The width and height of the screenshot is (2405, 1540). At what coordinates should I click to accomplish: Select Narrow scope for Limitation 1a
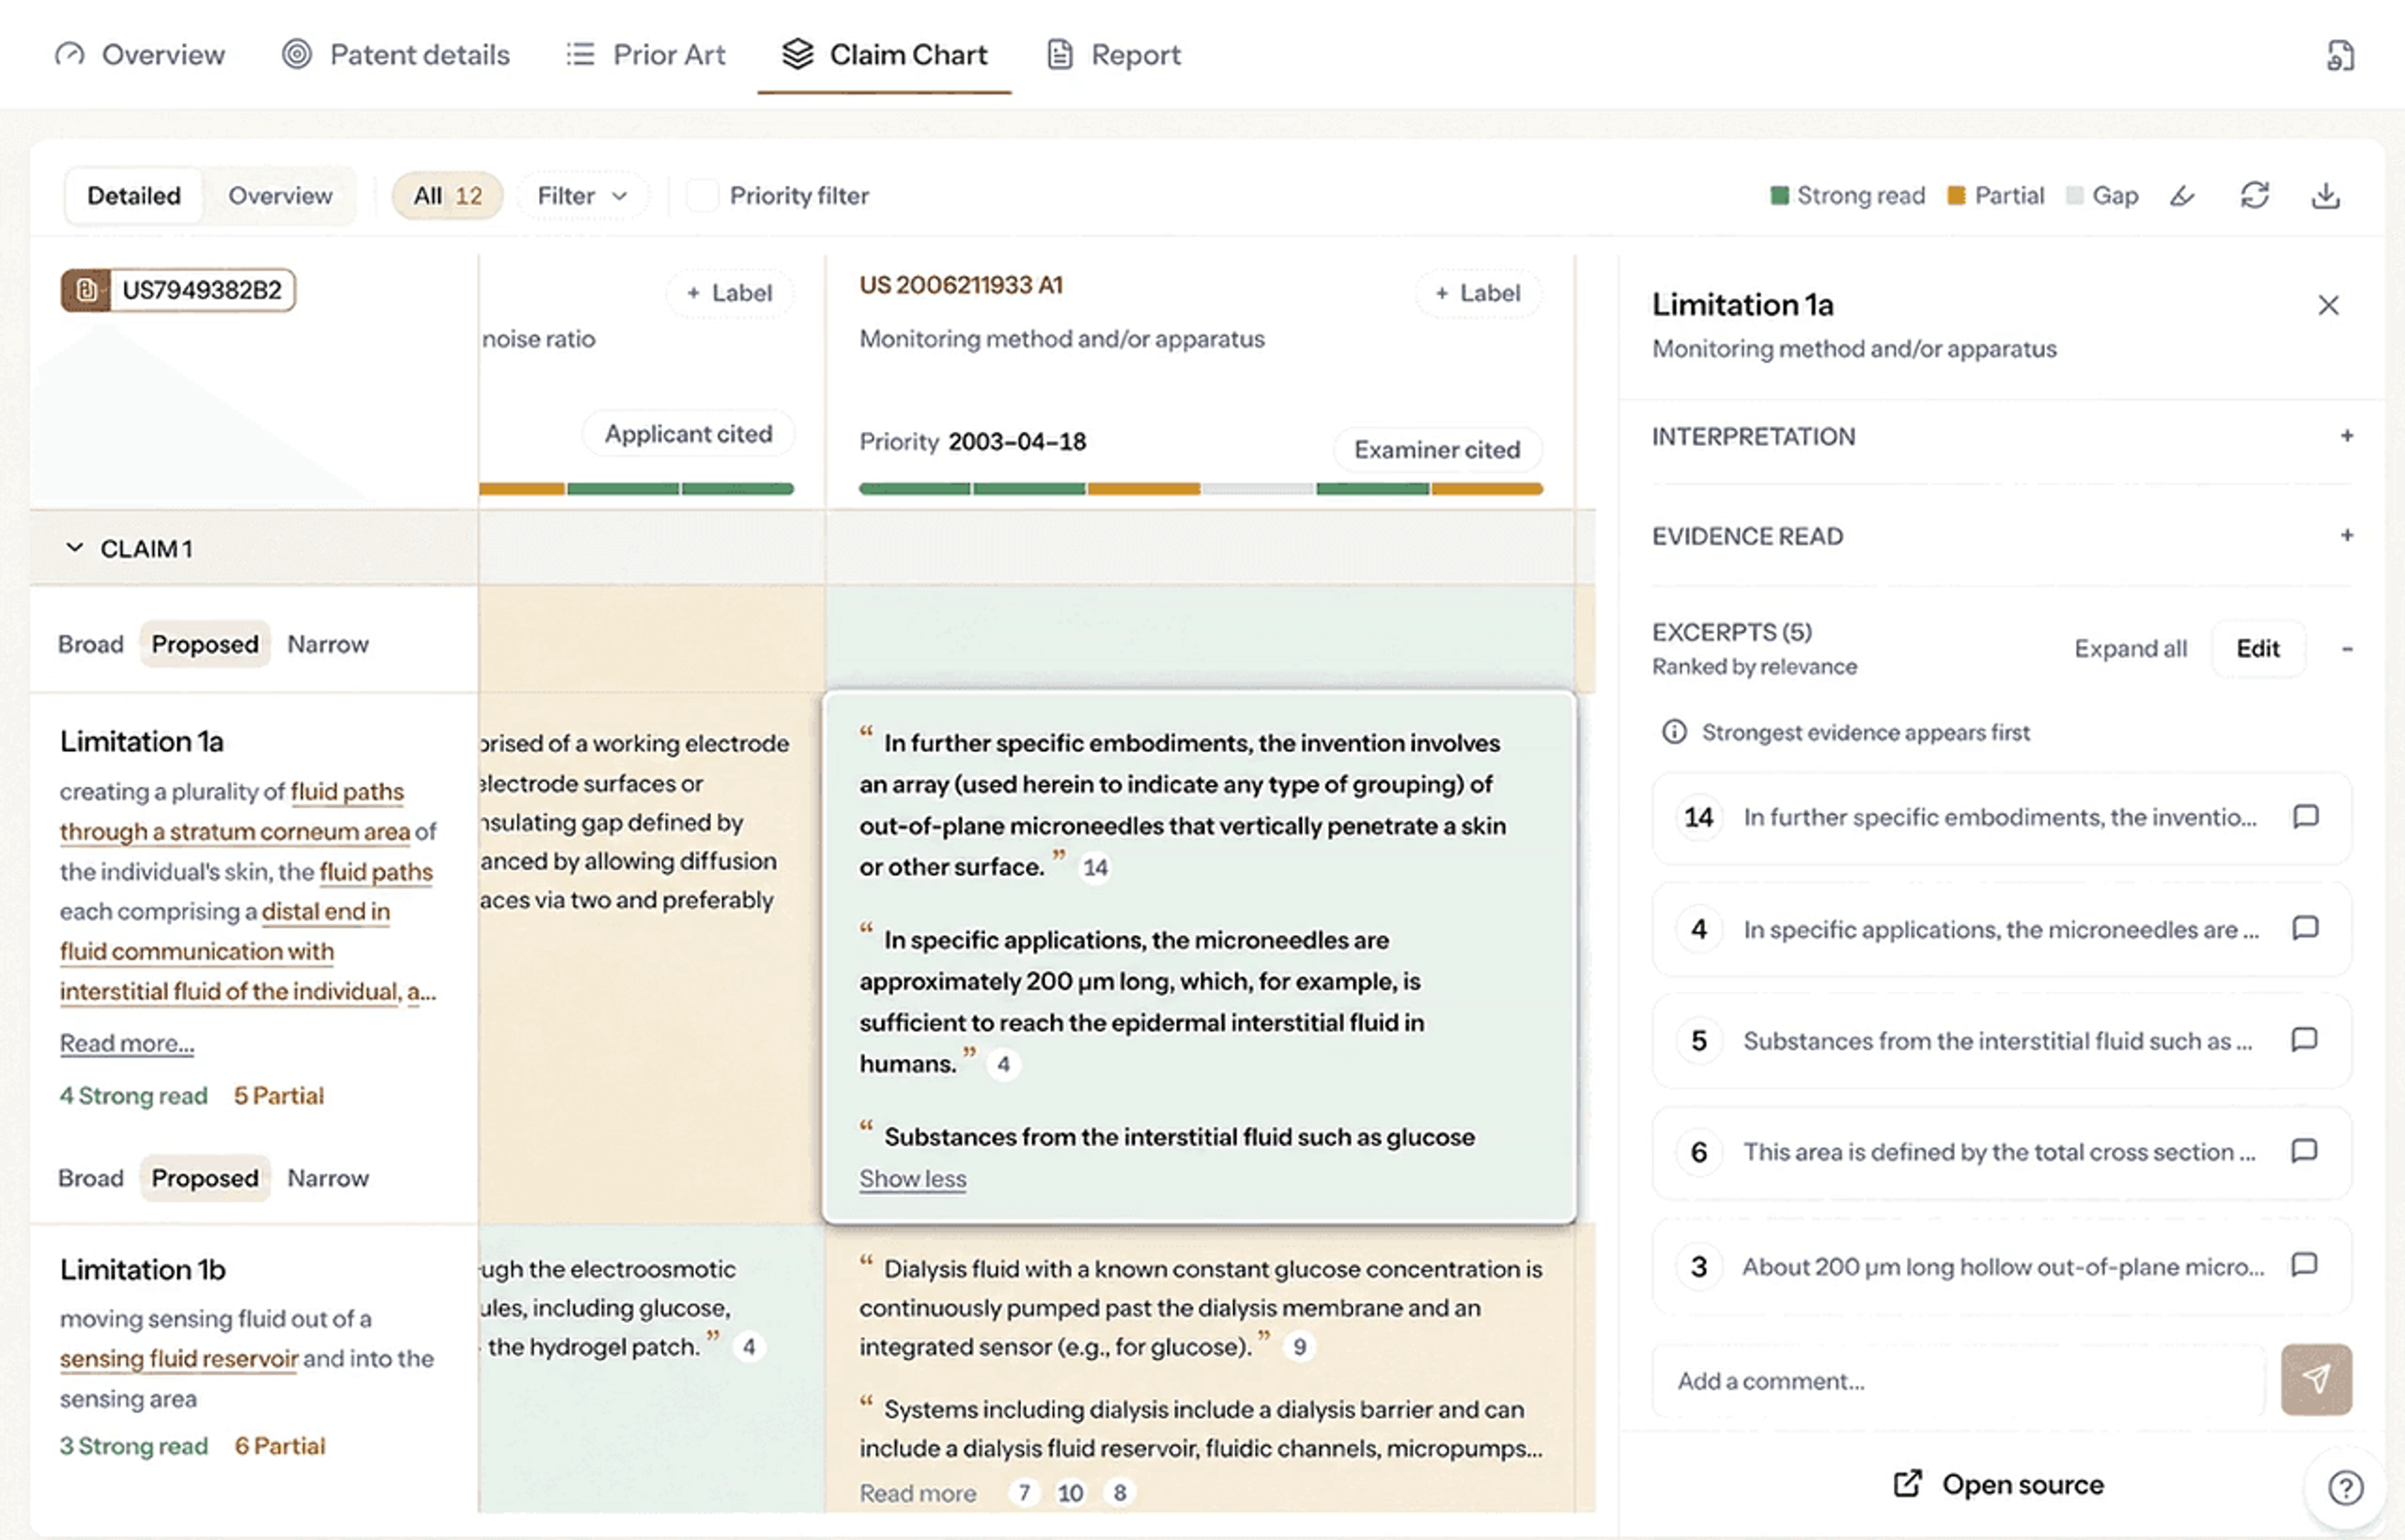point(328,644)
